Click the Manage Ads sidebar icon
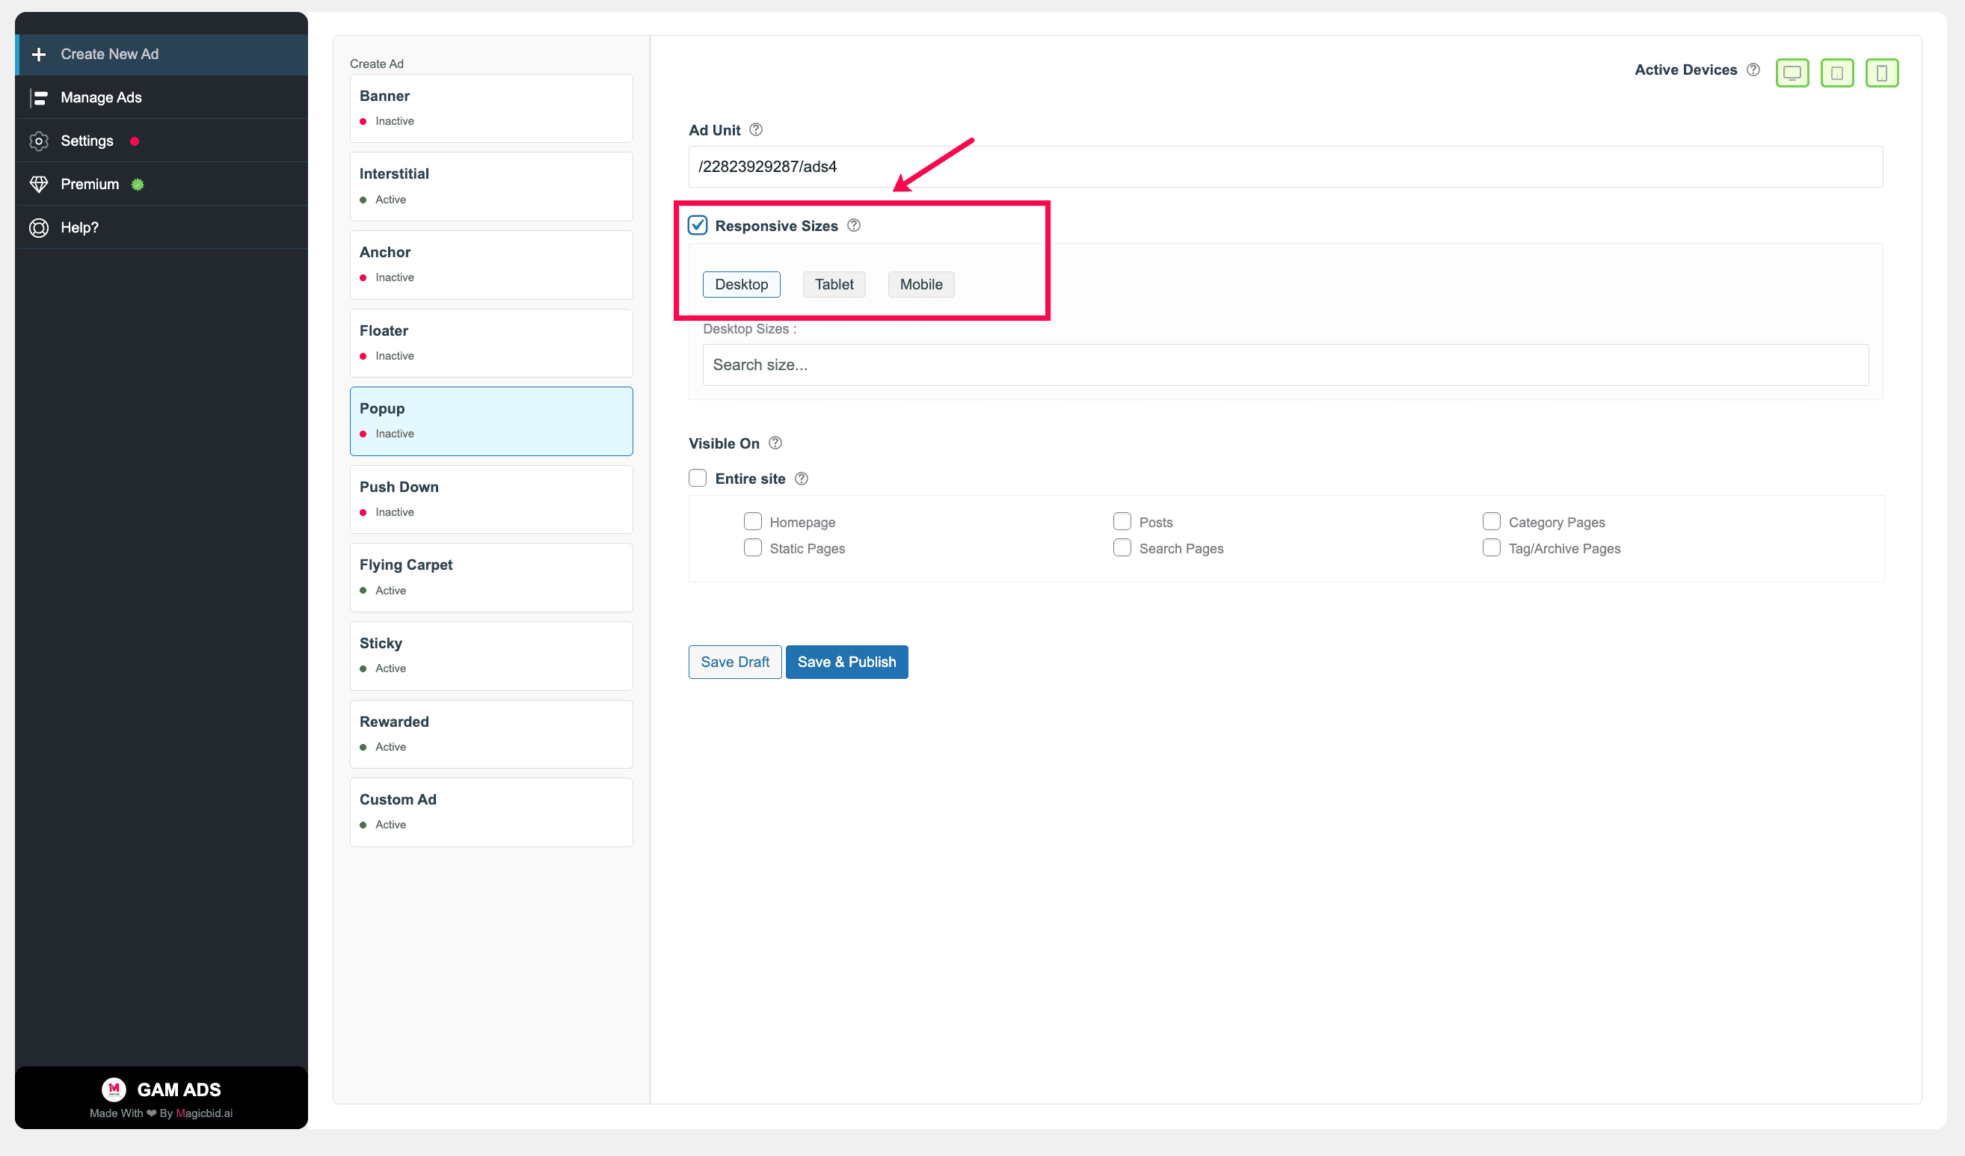This screenshot has width=1965, height=1156. (38, 97)
